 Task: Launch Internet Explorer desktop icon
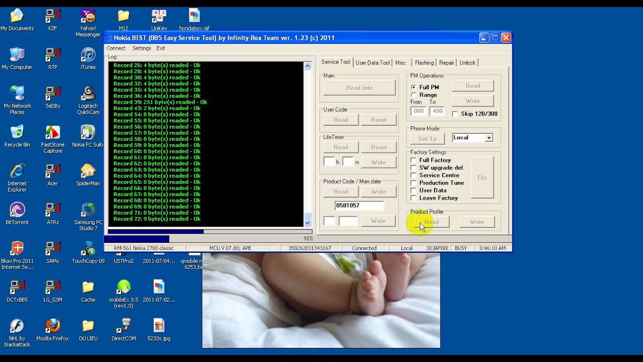pos(17,177)
